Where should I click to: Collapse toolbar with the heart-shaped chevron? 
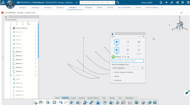[136, 98]
